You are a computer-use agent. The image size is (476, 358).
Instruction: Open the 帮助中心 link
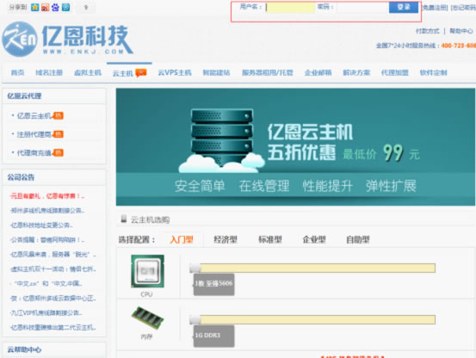point(461,31)
